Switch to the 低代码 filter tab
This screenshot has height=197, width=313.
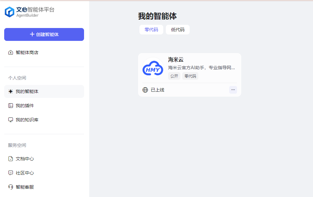pos(178,30)
